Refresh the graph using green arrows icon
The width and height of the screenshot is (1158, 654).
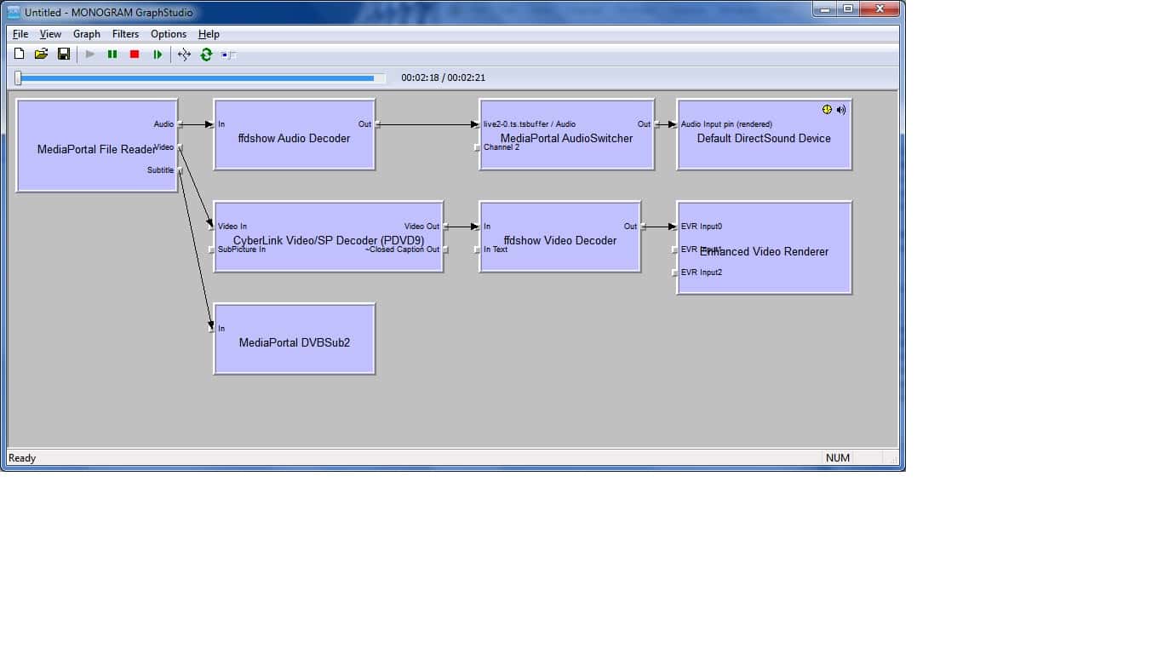206,54
